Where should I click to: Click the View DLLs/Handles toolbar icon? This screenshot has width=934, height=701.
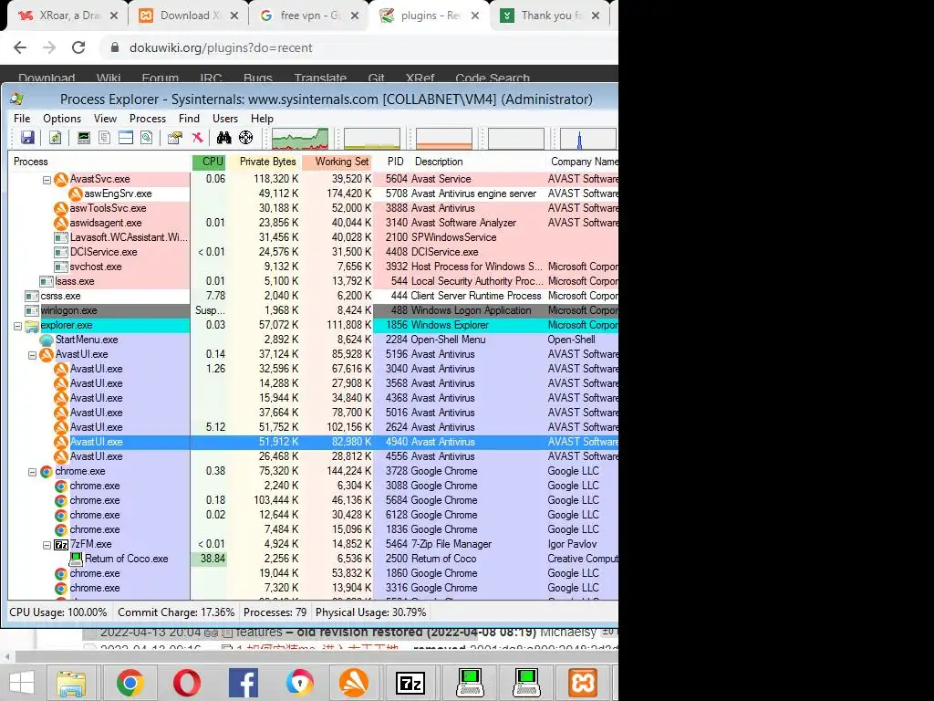pyautogui.click(x=147, y=138)
